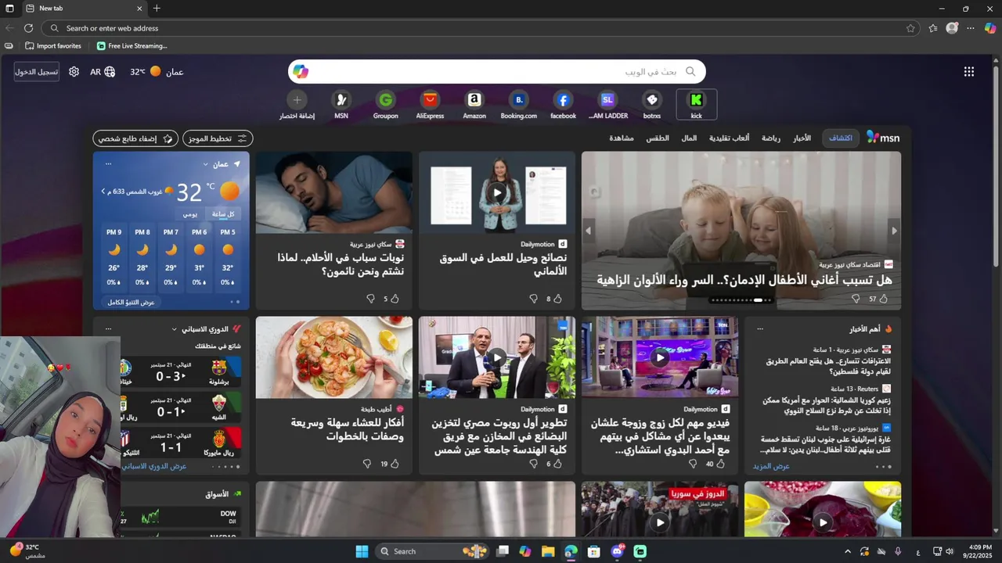Viewport: 1002px width, 563px height.
Task: Click the AR language globe button
Action: coord(103,72)
